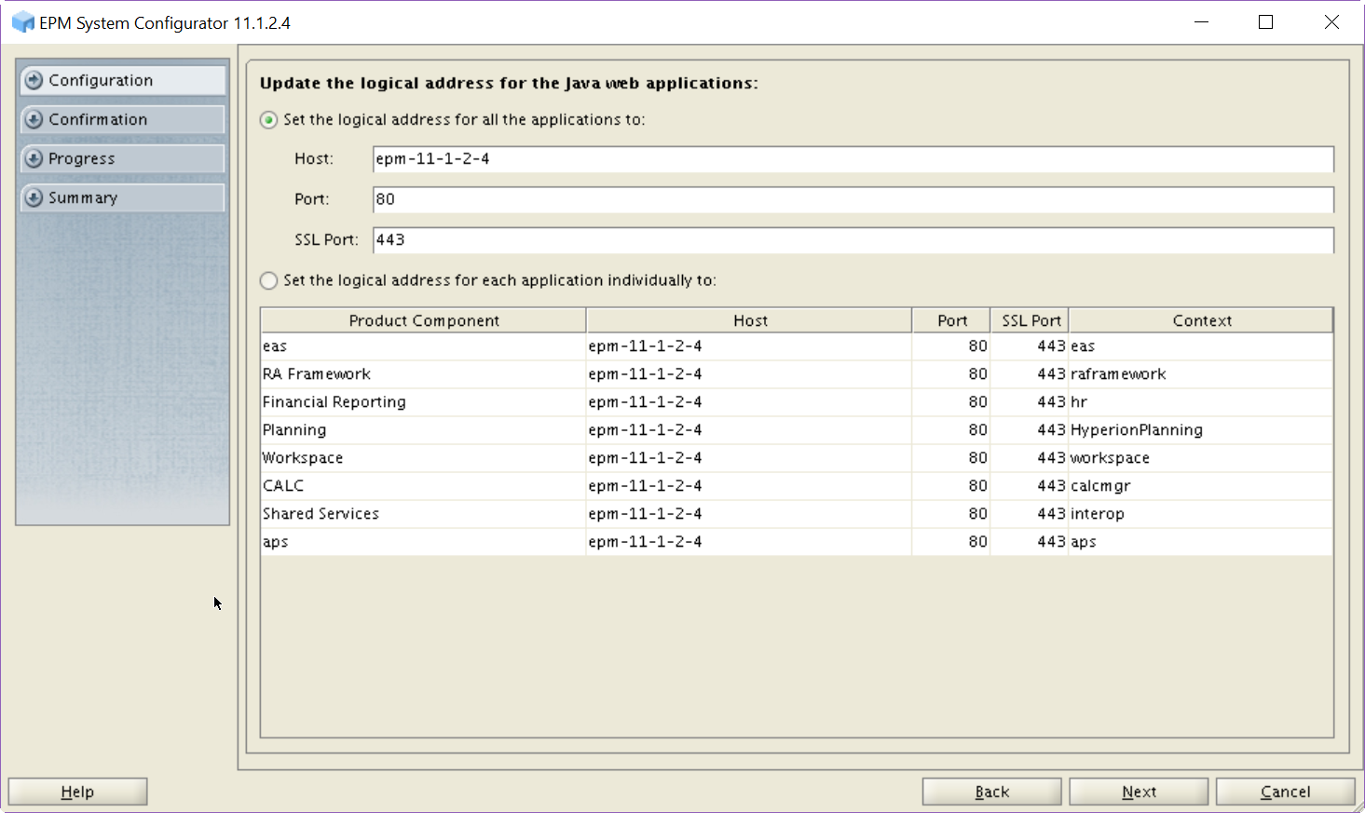Click the Context column header
Screen dimensions: 1365x813
tap(1201, 320)
